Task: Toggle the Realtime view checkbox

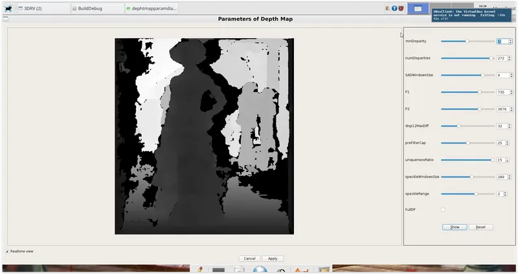Action: tap(7, 251)
